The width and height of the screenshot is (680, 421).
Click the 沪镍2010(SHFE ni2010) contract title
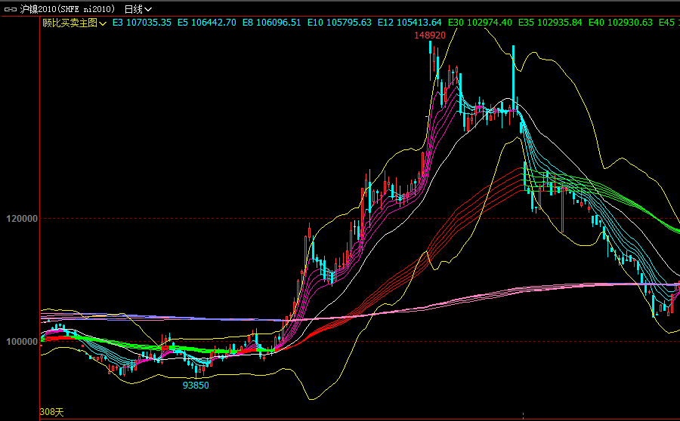(68, 9)
